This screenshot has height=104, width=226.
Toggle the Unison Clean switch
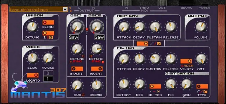point(48,23)
